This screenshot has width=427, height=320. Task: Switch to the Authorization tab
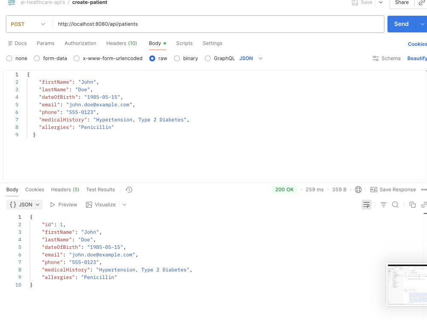[x=80, y=43]
